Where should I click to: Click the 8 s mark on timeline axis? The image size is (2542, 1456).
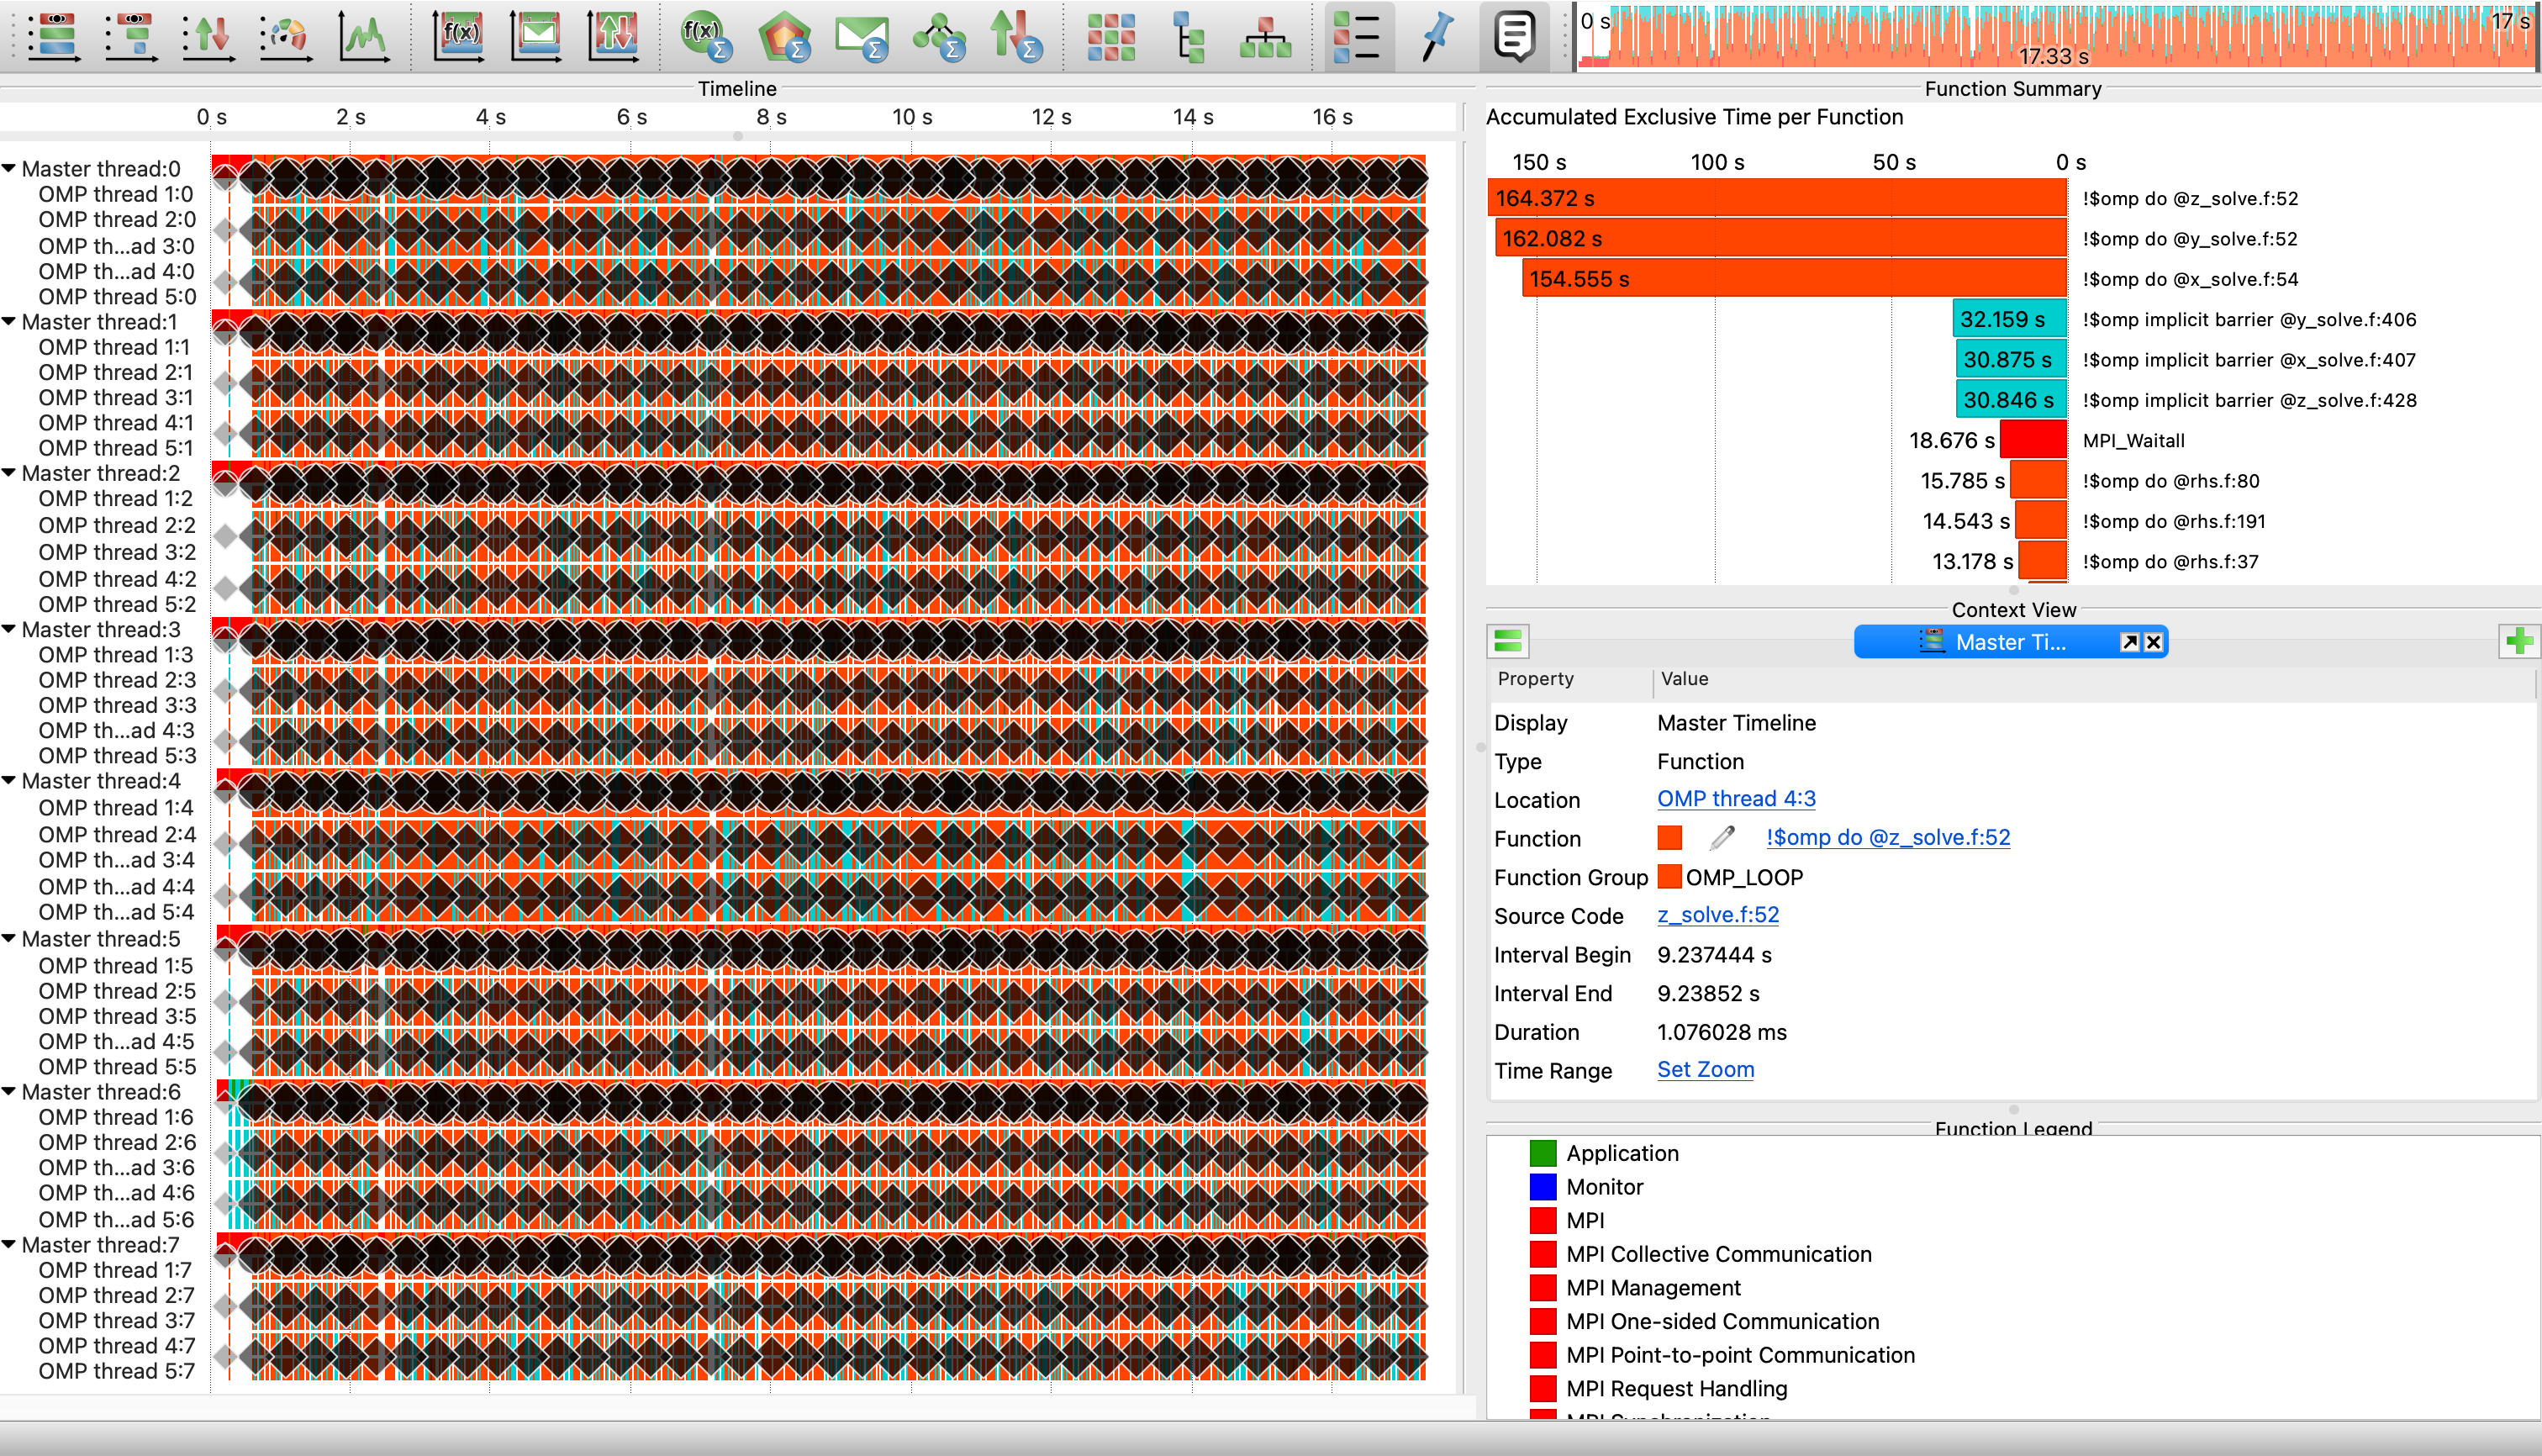[x=770, y=117]
